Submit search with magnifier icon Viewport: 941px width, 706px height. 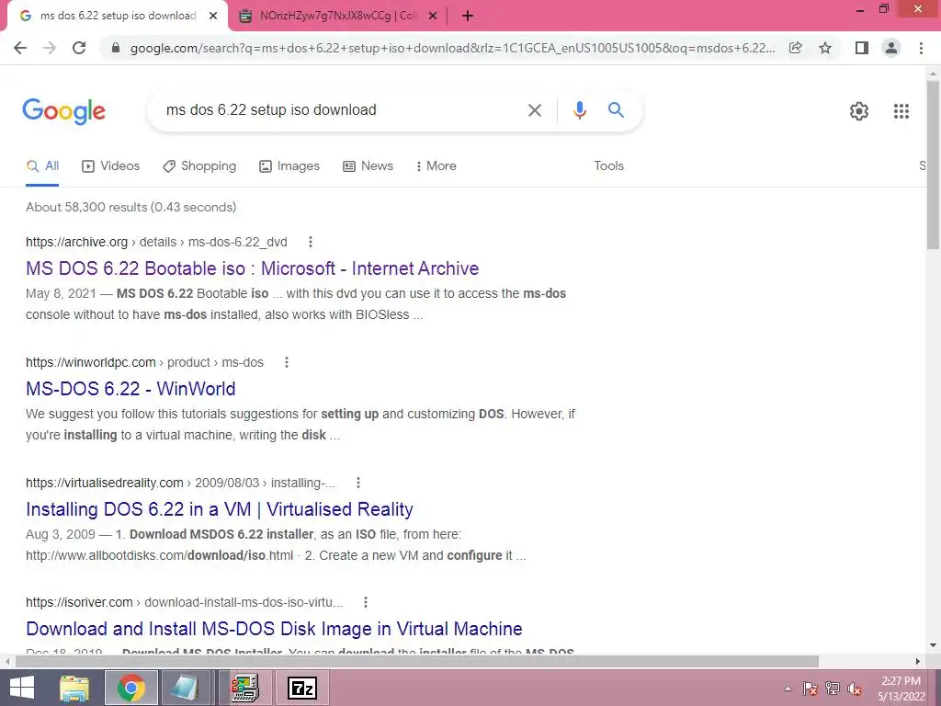[616, 110]
